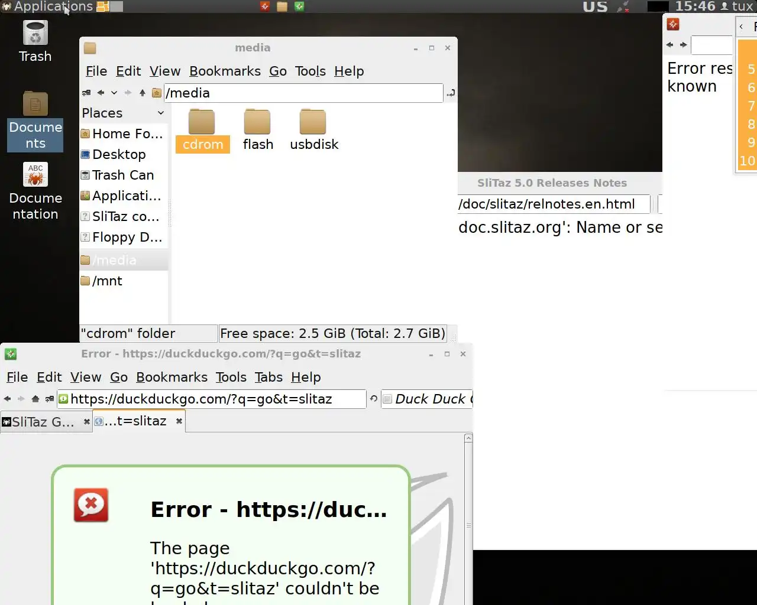757x605 pixels.
Task: Expand the Places side pane dropdown
Action: point(160,113)
